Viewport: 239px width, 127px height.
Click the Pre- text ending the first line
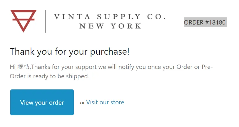(207, 67)
